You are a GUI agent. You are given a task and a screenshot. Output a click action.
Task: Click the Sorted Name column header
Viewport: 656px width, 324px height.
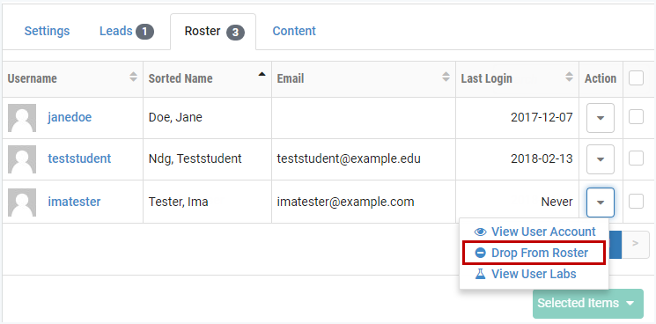207,79
